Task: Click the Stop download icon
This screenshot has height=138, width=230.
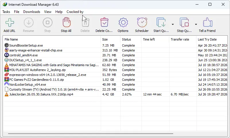Action: pyautogui.click(x=47, y=22)
